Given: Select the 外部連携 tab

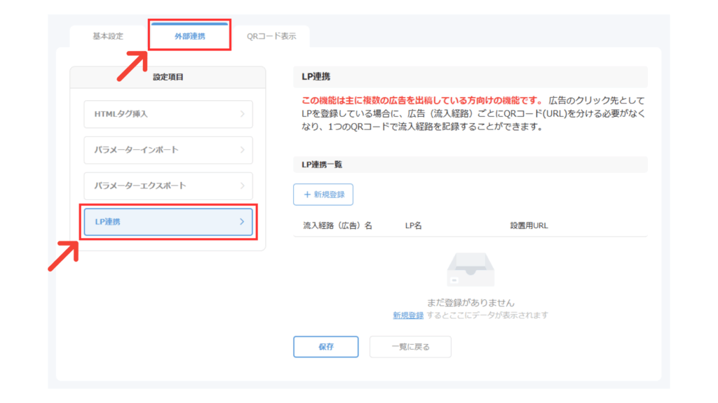Looking at the screenshot, I should [190, 36].
